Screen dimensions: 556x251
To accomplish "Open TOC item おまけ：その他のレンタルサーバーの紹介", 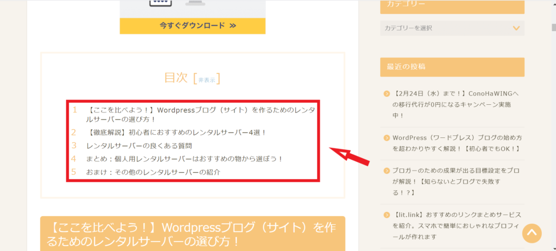I will [x=153, y=172].
